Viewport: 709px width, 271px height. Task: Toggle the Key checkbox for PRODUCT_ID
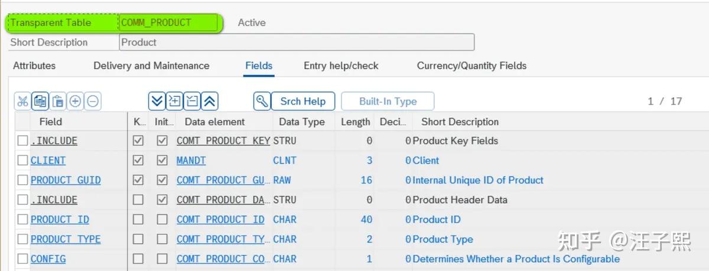point(138,220)
